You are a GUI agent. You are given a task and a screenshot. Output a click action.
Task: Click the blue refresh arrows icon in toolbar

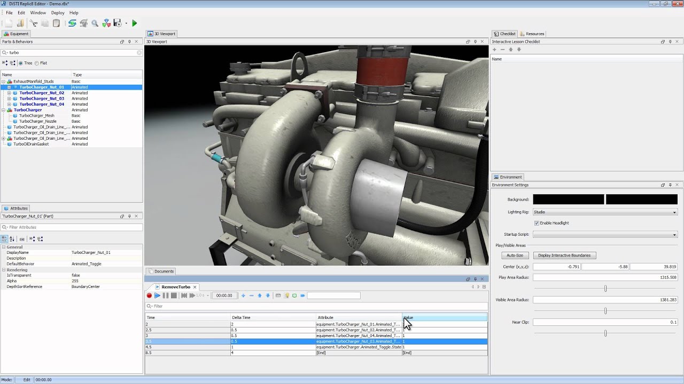tap(72, 23)
